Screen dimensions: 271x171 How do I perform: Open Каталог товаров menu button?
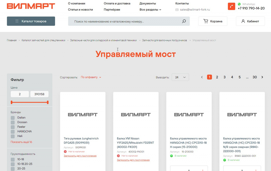(x=31, y=21)
